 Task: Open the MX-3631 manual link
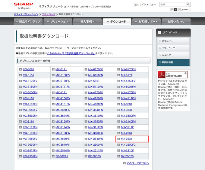[127, 110]
